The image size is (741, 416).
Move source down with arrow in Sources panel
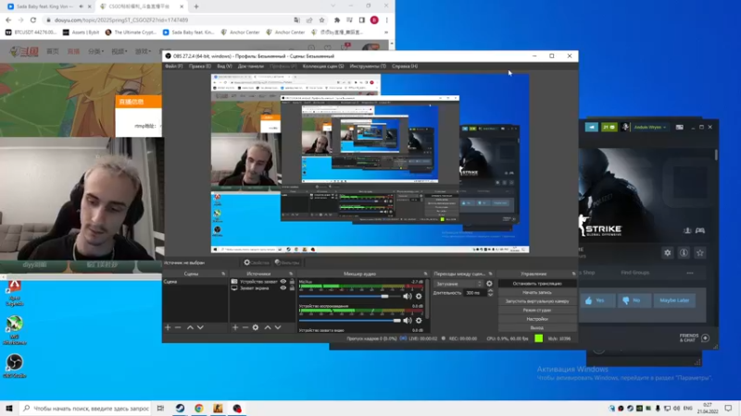[x=278, y=327]
